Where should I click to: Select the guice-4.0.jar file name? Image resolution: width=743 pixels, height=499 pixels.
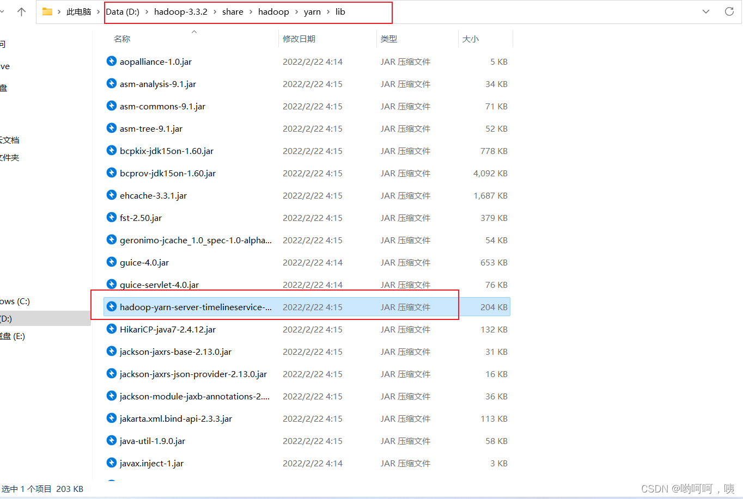coord(144,262)
